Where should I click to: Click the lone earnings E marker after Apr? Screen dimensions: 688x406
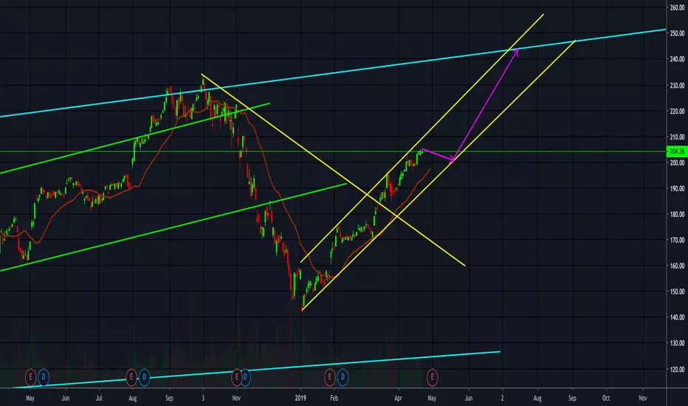(x=432, y=377)
